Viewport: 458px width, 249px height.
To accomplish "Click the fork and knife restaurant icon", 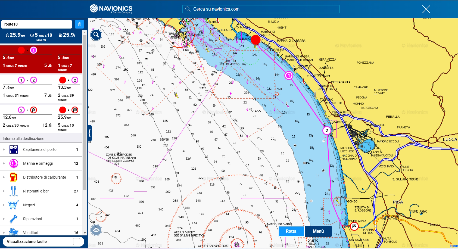I will [14, 191].
